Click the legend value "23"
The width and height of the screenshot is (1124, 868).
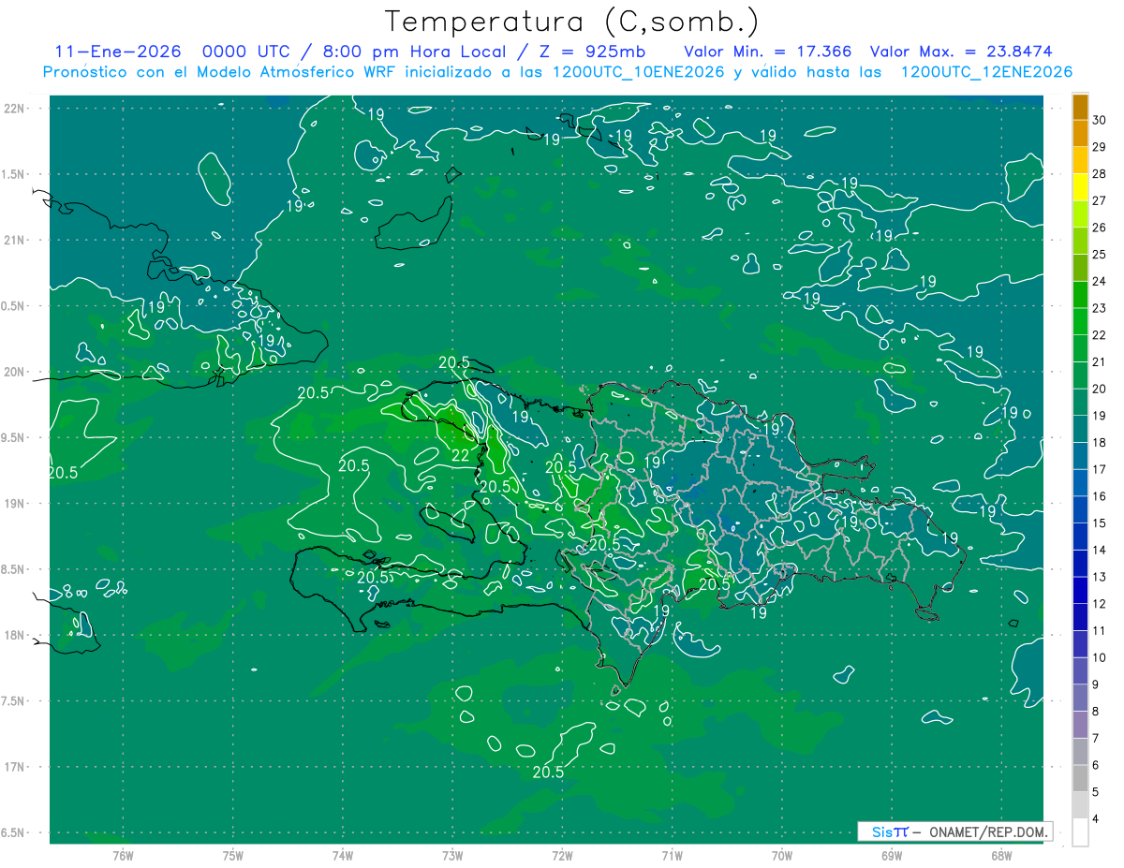click(x=1100, y=308)
